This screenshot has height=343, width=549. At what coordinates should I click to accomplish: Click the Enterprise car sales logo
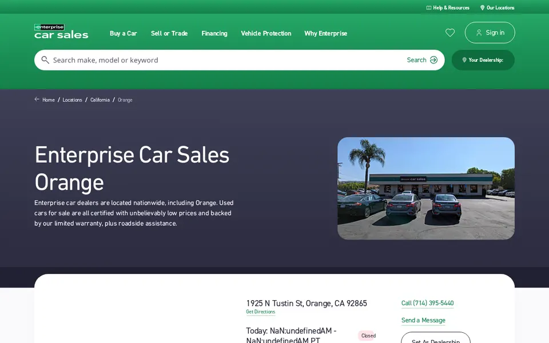click(x=61, y=31)
